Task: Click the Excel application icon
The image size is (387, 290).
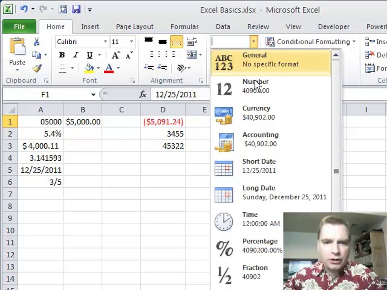Action: (x=8, y=9)
